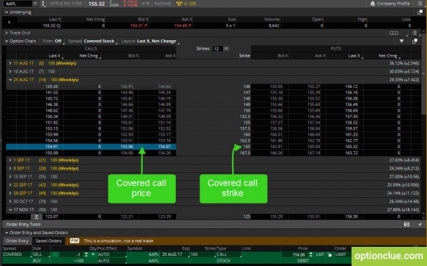
Task: Click the Trade Grid layout icon
Action: (x=394, y=33)
